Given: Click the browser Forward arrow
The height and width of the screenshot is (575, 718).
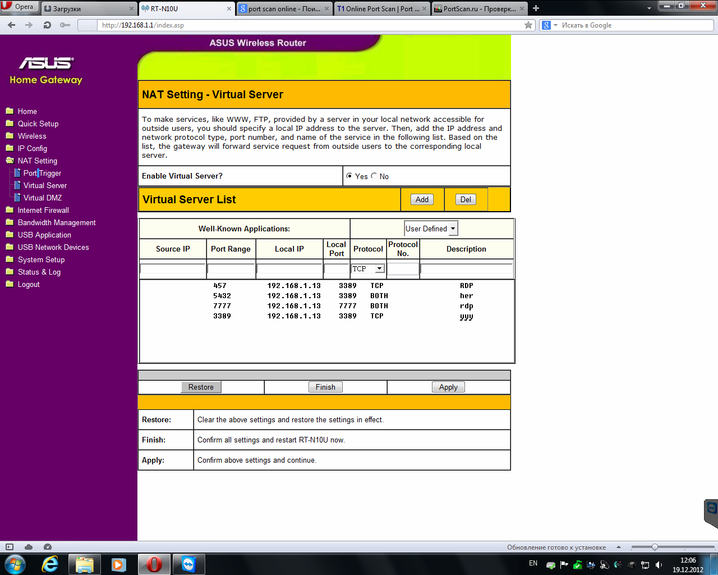Looking at the screenshot, I should pos(29,25).
